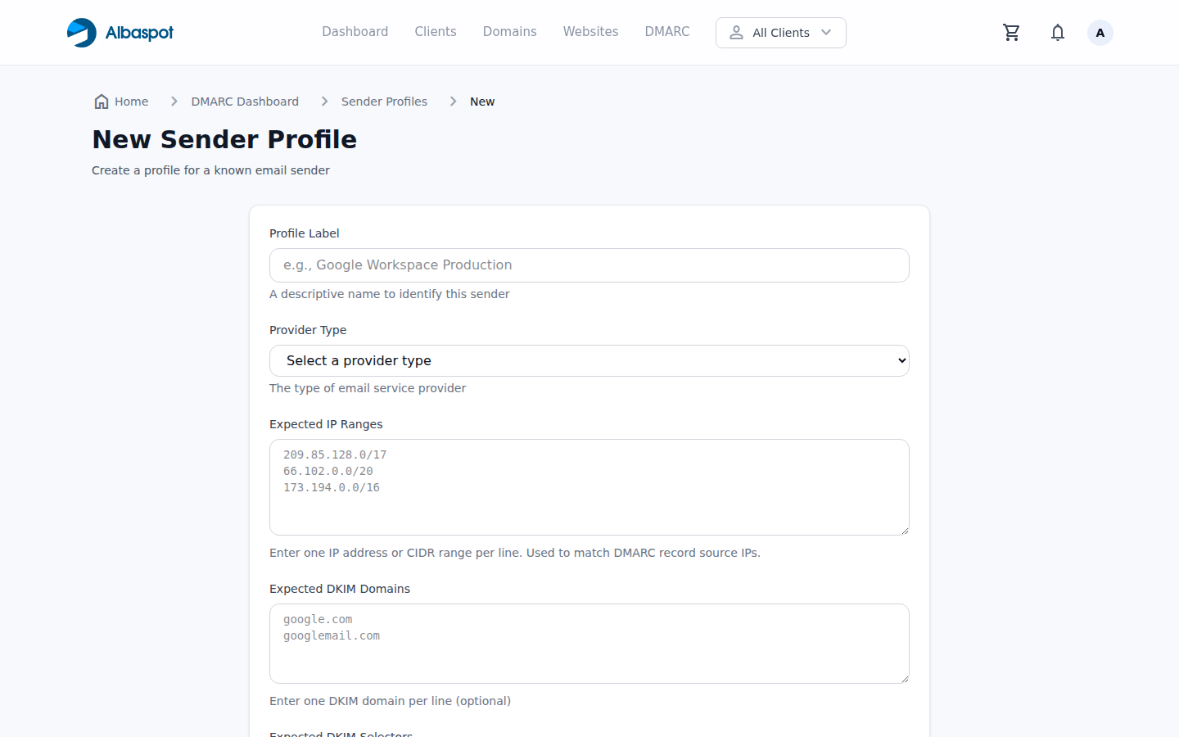Follow the DMARC Dashboard breadcrumb link
This screenshot has width=1179, height=737.
(245, 101)
